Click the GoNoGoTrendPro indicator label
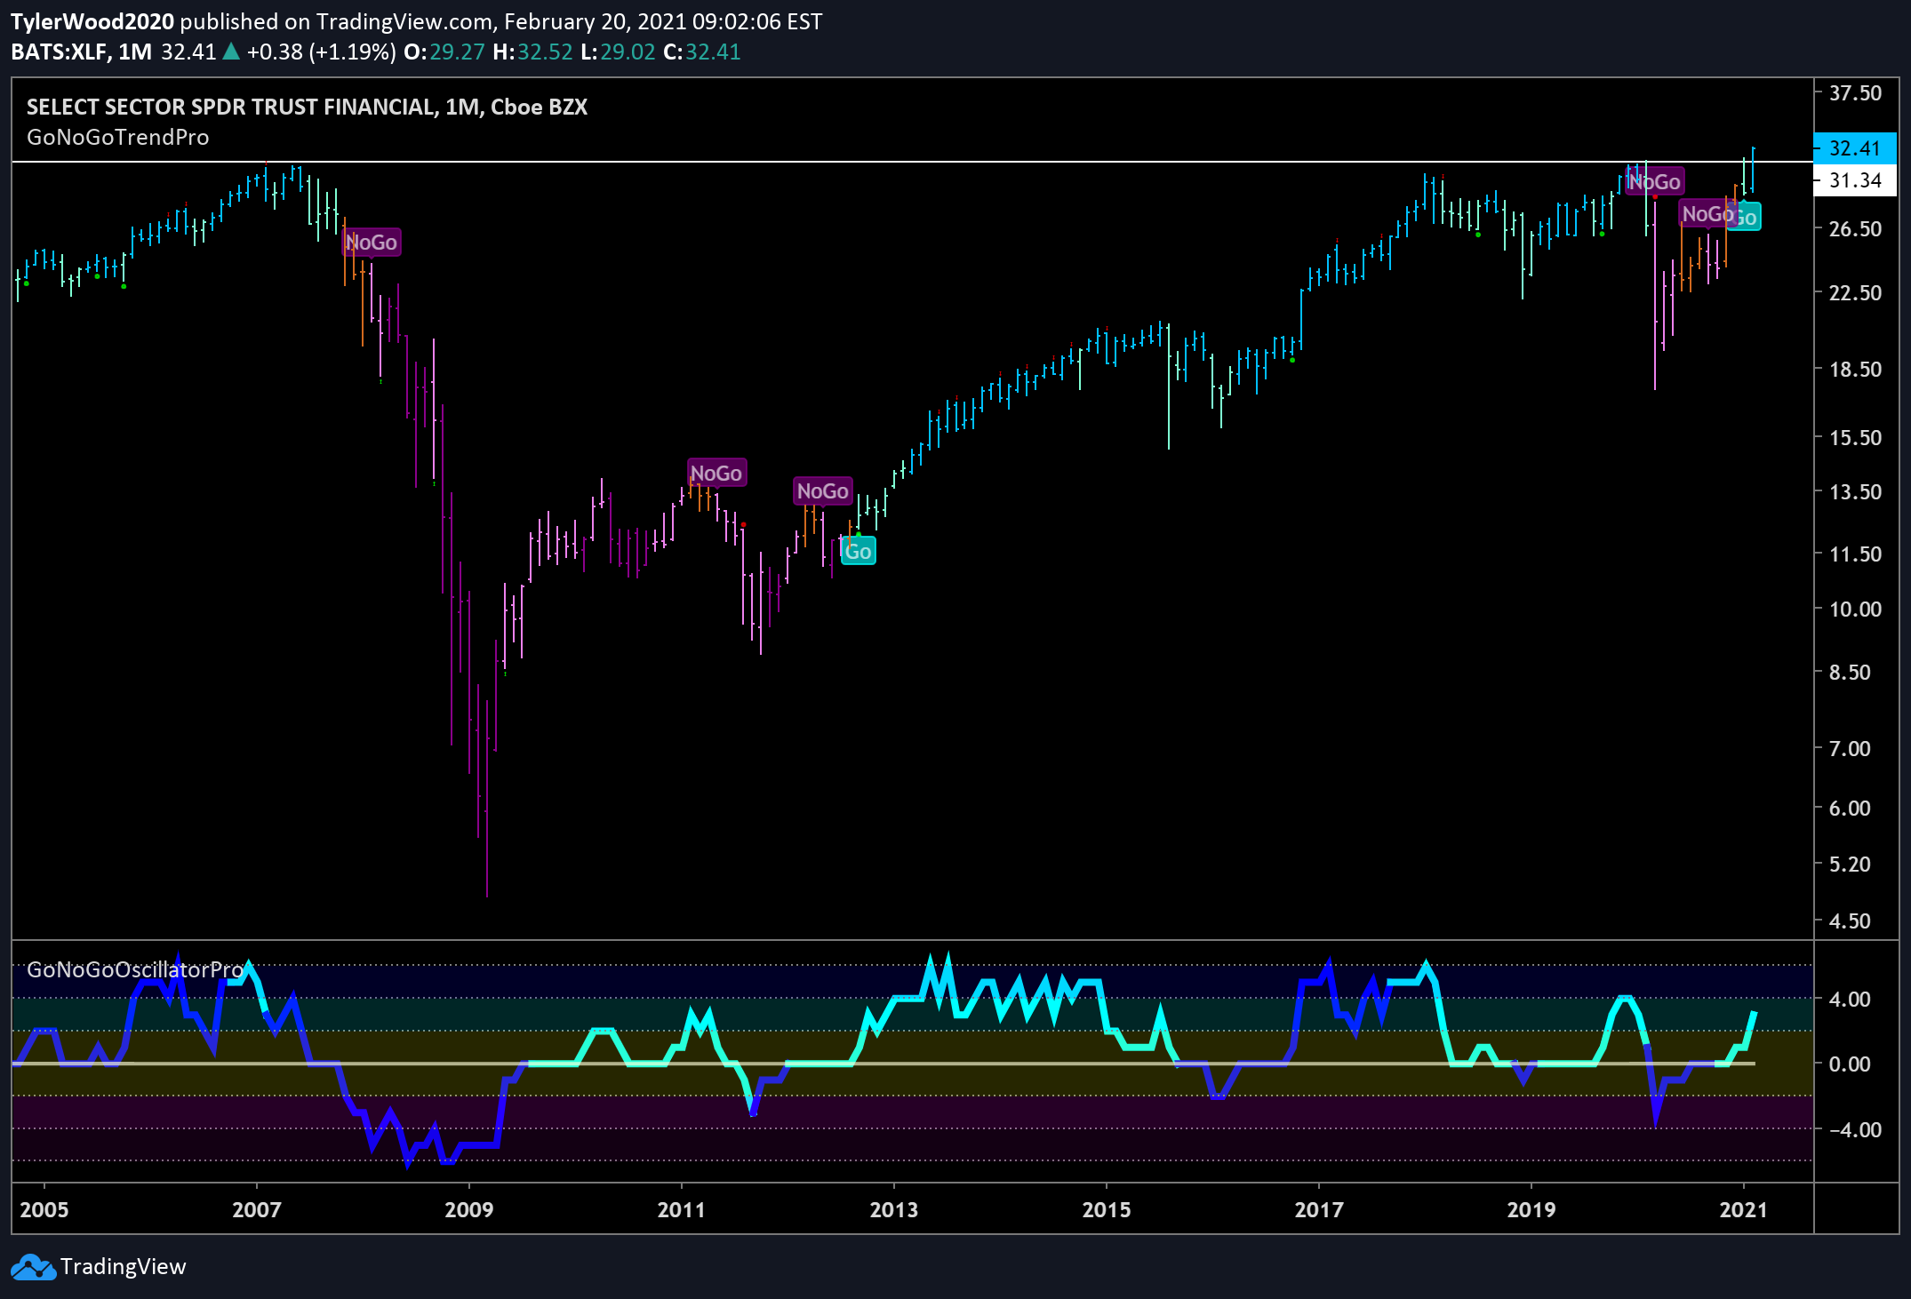This screenshot has width=1911, height=1299. (118, 138)
